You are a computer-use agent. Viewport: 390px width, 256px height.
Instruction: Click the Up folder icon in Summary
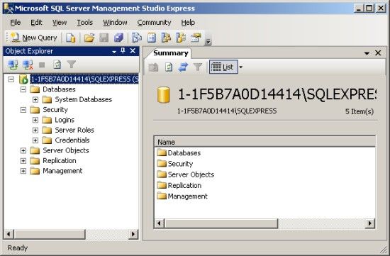(153, 67)
